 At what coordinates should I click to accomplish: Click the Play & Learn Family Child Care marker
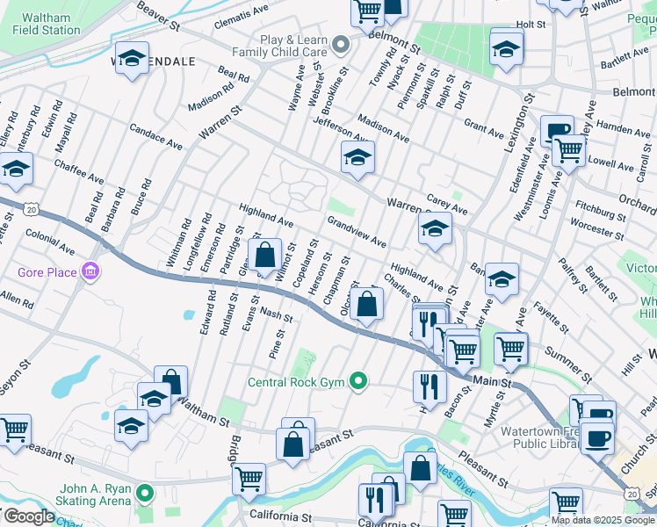pos(343,44)
